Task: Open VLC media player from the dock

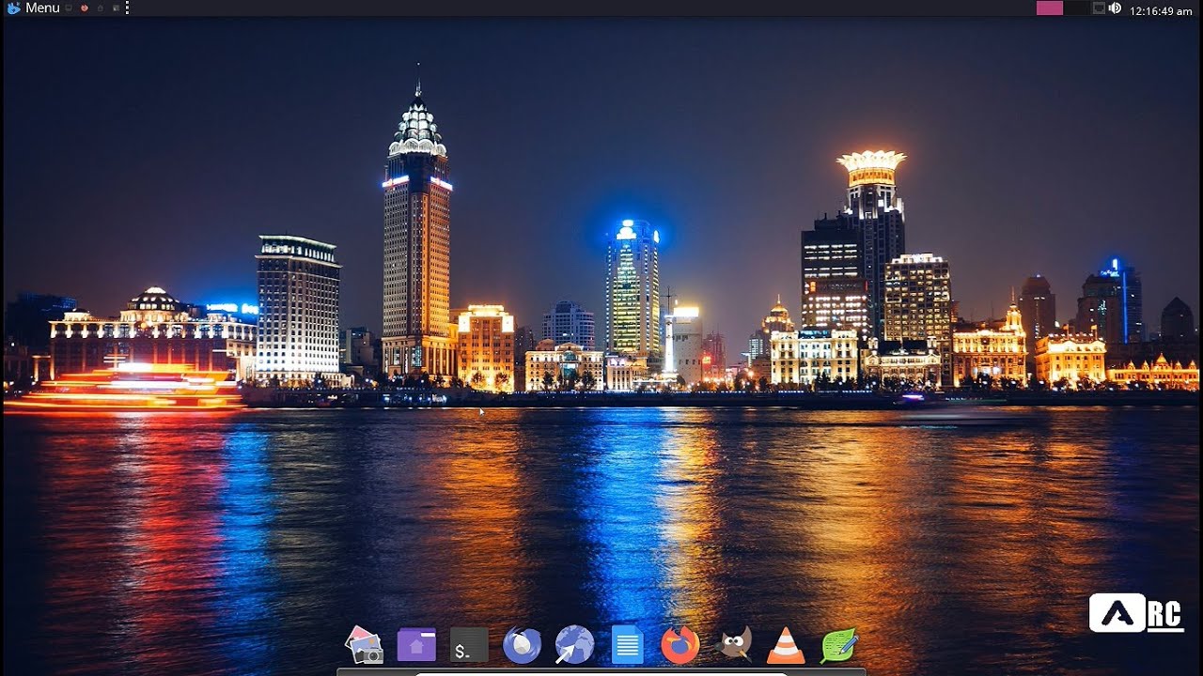Action: coord(786,645)
